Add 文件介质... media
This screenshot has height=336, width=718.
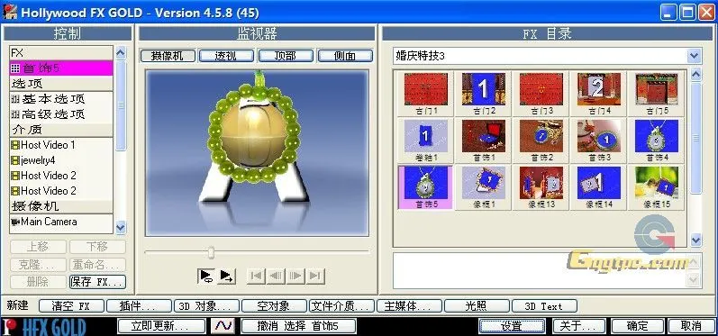pyautogui.click(x=341, y=306)
